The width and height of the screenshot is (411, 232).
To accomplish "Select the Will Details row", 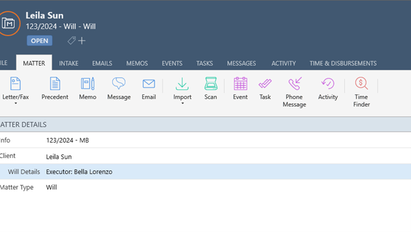I will click(x=205, y=172).
